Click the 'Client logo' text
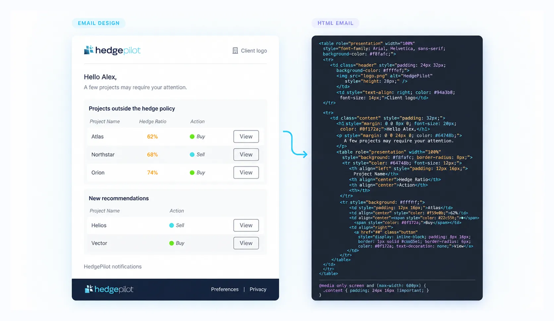This screenshot has width=554, height=321. point(254,51)
